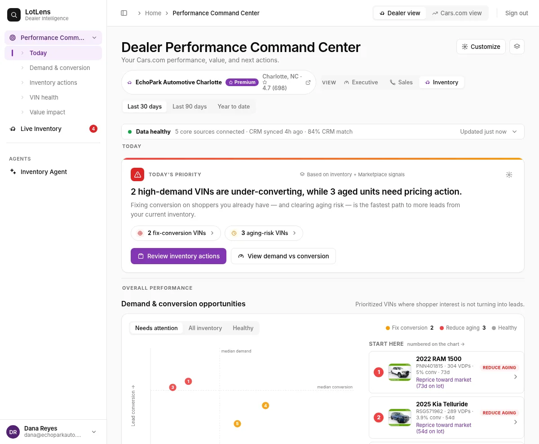Viewport: 539px width, 444px height.
Task: Click the Today's Priority alert icon
Action: [x=137, y=174]
